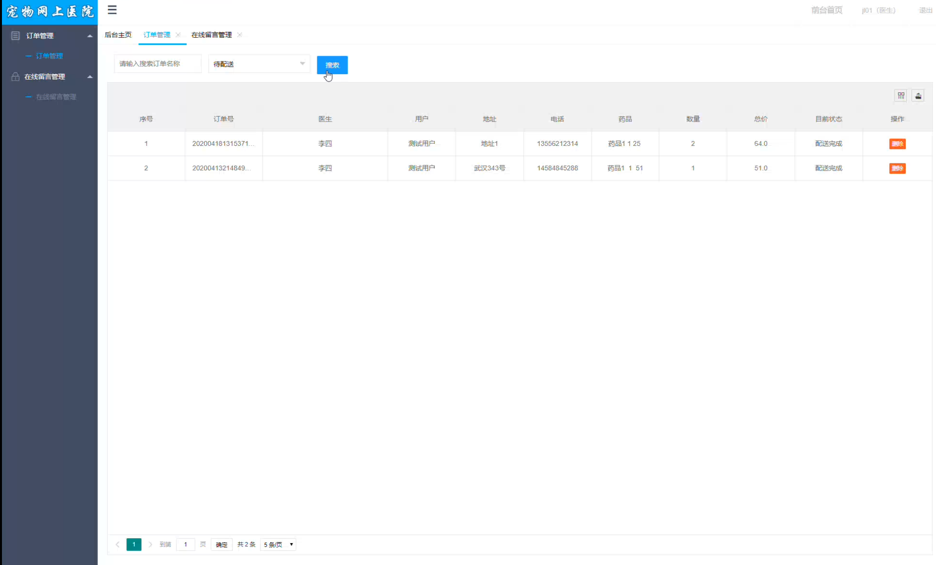Screen dimensions: 936x565
Task: Click the 订单管理 sidebar list icon
Action: pyautogui.click(x=15, y=36)
